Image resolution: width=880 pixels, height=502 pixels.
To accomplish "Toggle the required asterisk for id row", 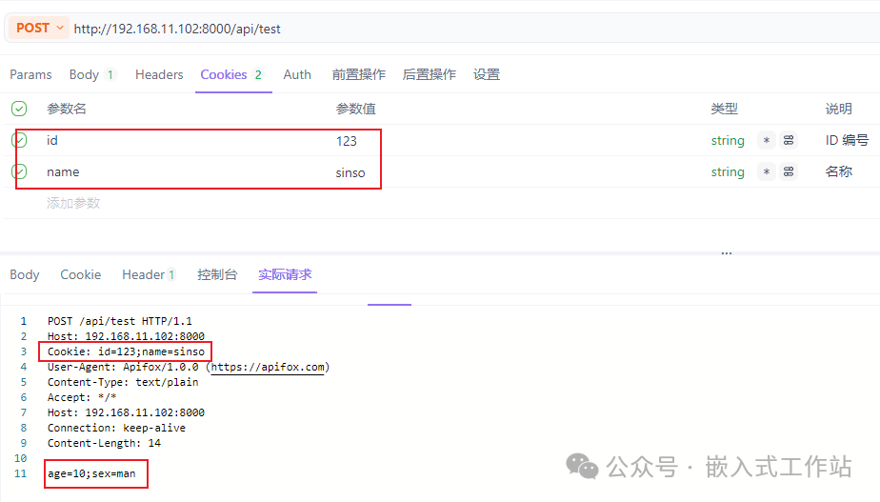I will coord(767,141).
